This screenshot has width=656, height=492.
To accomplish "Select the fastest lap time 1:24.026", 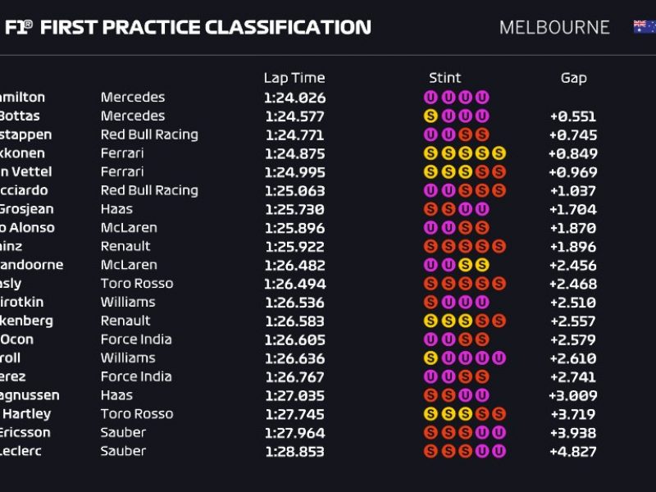I will pos(294,98).
